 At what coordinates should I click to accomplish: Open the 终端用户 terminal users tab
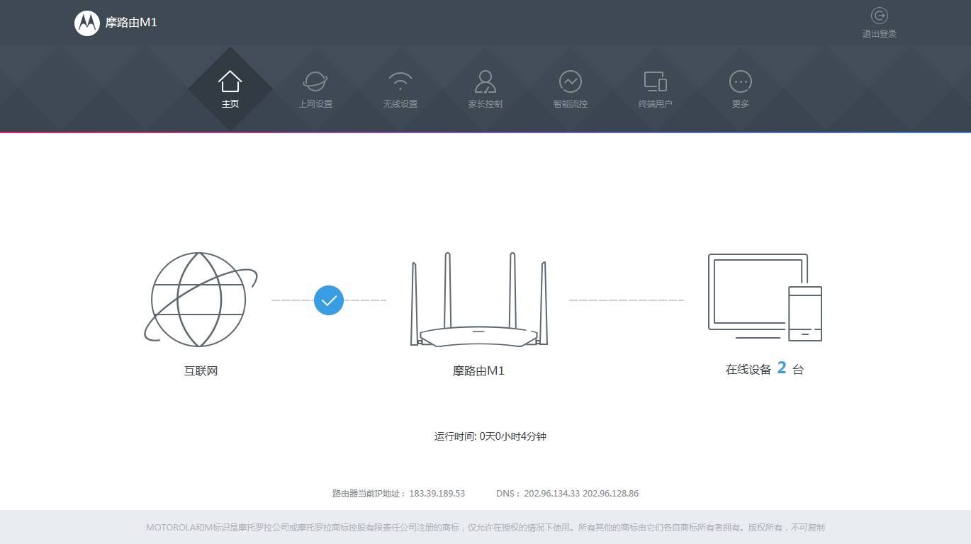click(656, 89)
